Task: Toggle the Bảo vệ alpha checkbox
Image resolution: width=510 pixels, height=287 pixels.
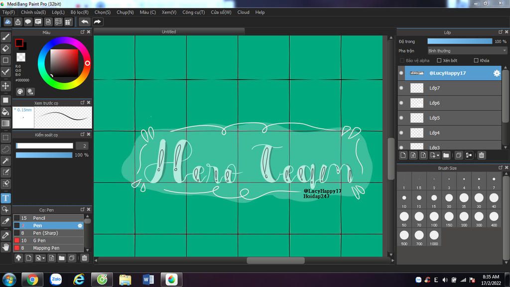Action: point(402,60)
